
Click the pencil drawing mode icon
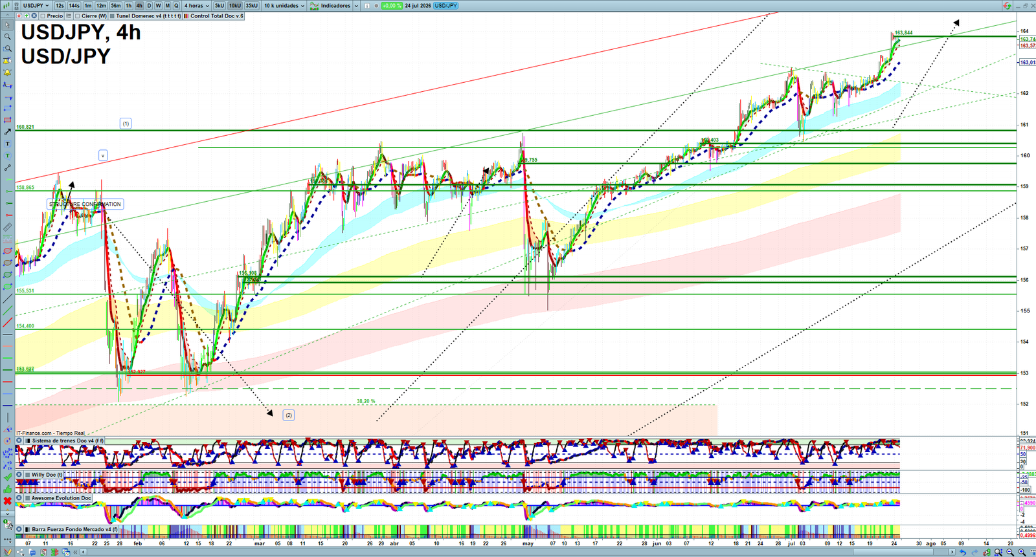point(7,552)
